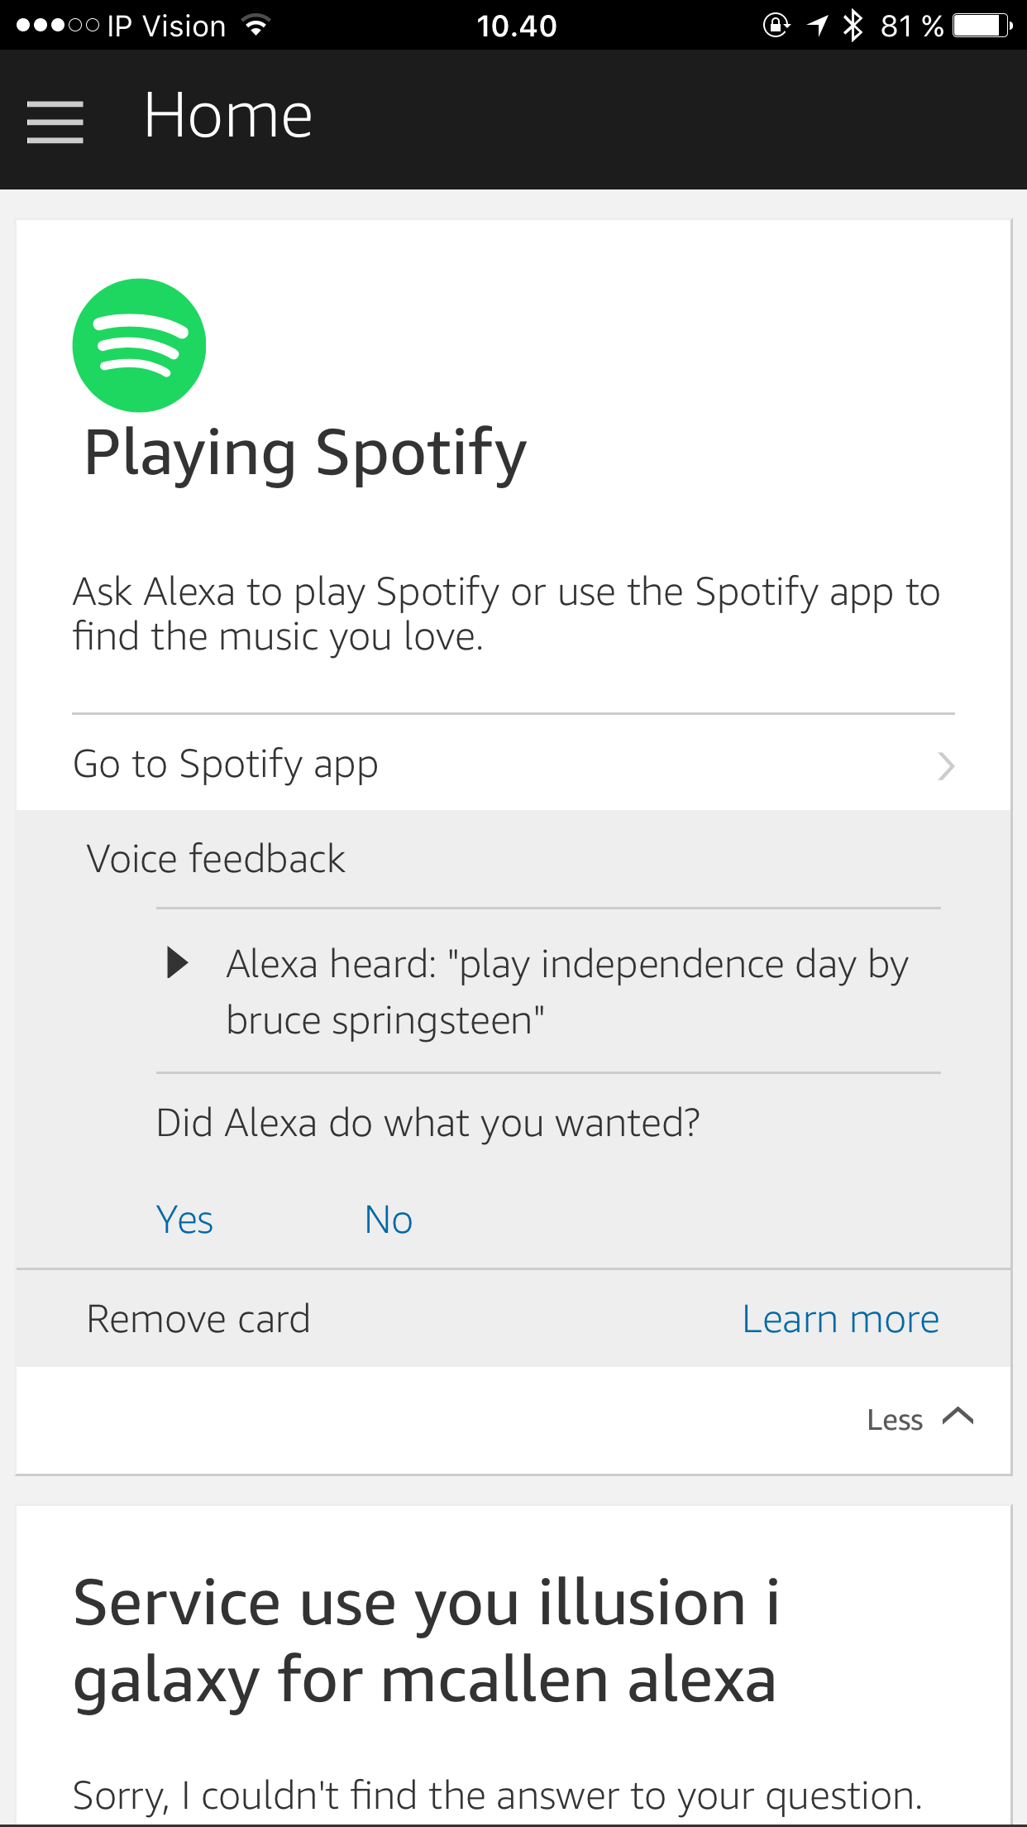Open the hamburger navigation menu
The width and height of the screenshot is (1027, 1827).
[x=55, y=122]
